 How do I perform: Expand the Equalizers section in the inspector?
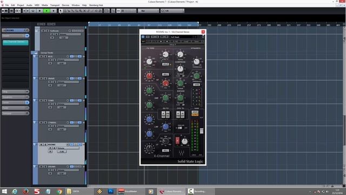(16, 97)
